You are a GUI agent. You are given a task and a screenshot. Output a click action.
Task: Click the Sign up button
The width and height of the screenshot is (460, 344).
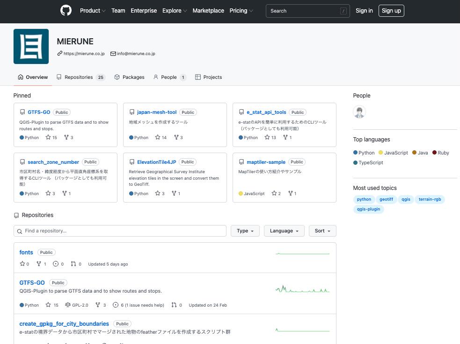coord(391,10)
